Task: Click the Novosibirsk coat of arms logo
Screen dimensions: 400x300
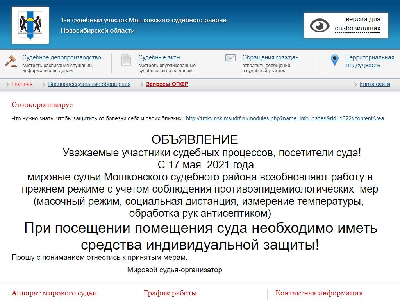Action: click(30, 25)
